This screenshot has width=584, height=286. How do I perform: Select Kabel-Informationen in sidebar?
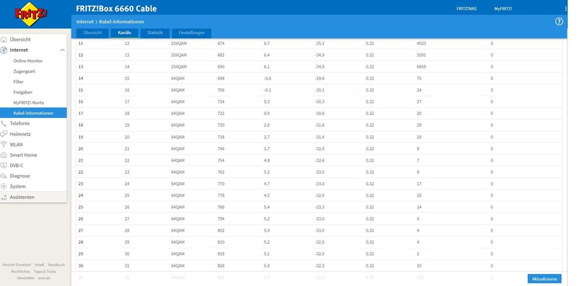coord(33,113)
